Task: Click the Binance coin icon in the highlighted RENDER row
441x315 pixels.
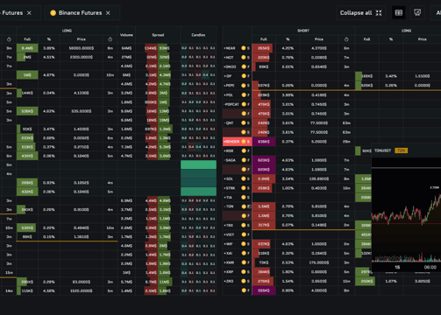Action: point(244,142)
